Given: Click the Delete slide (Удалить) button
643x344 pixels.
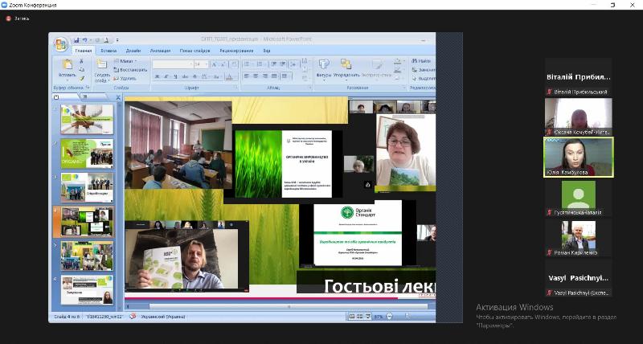Looking at the screenshot, I should click(127, 79).
